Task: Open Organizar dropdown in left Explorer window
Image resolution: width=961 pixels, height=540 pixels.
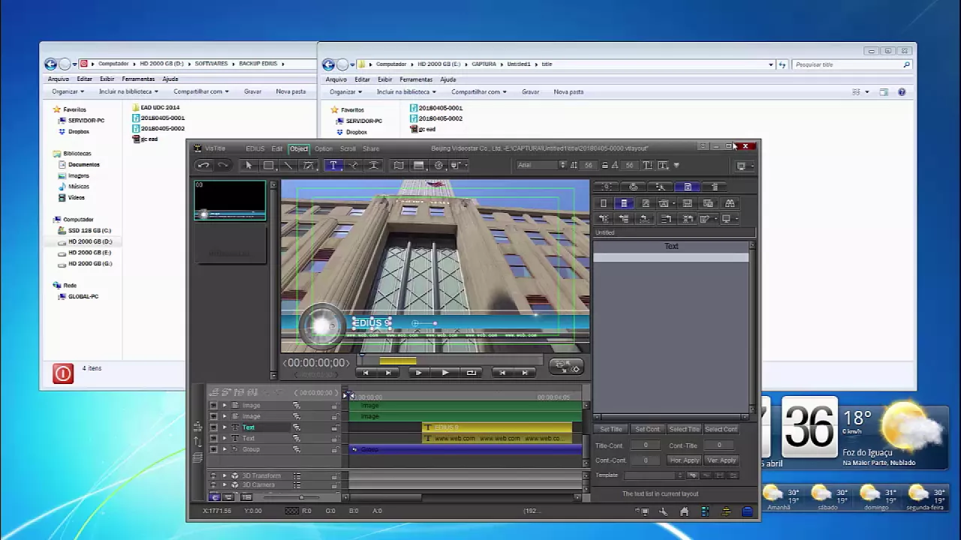Action: tap(68, 91)
